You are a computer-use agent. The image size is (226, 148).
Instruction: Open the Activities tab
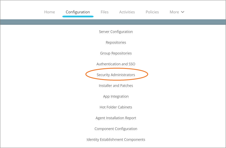(127, 12)
